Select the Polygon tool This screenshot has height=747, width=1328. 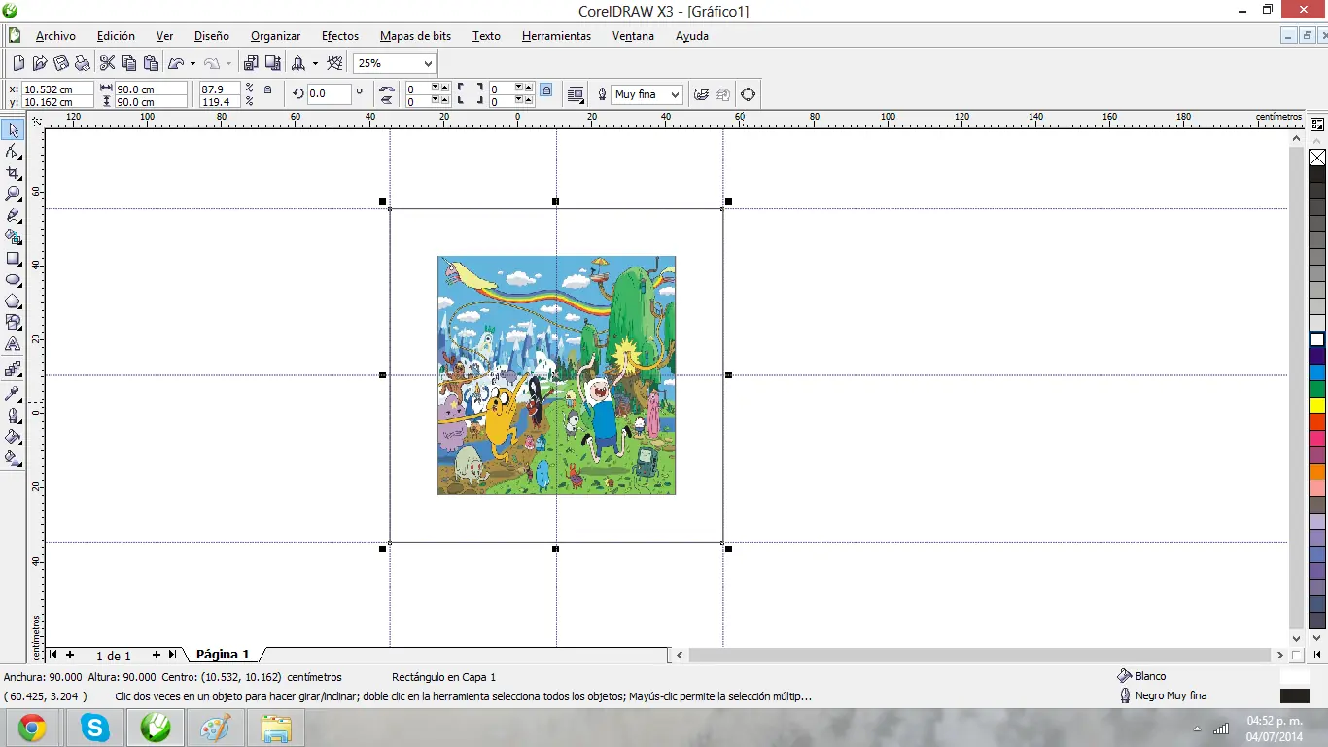[x=13, y=302]
